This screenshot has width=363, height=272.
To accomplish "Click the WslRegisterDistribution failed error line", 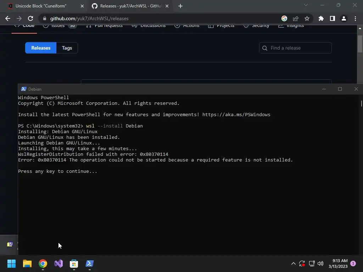I will (93, 154).
